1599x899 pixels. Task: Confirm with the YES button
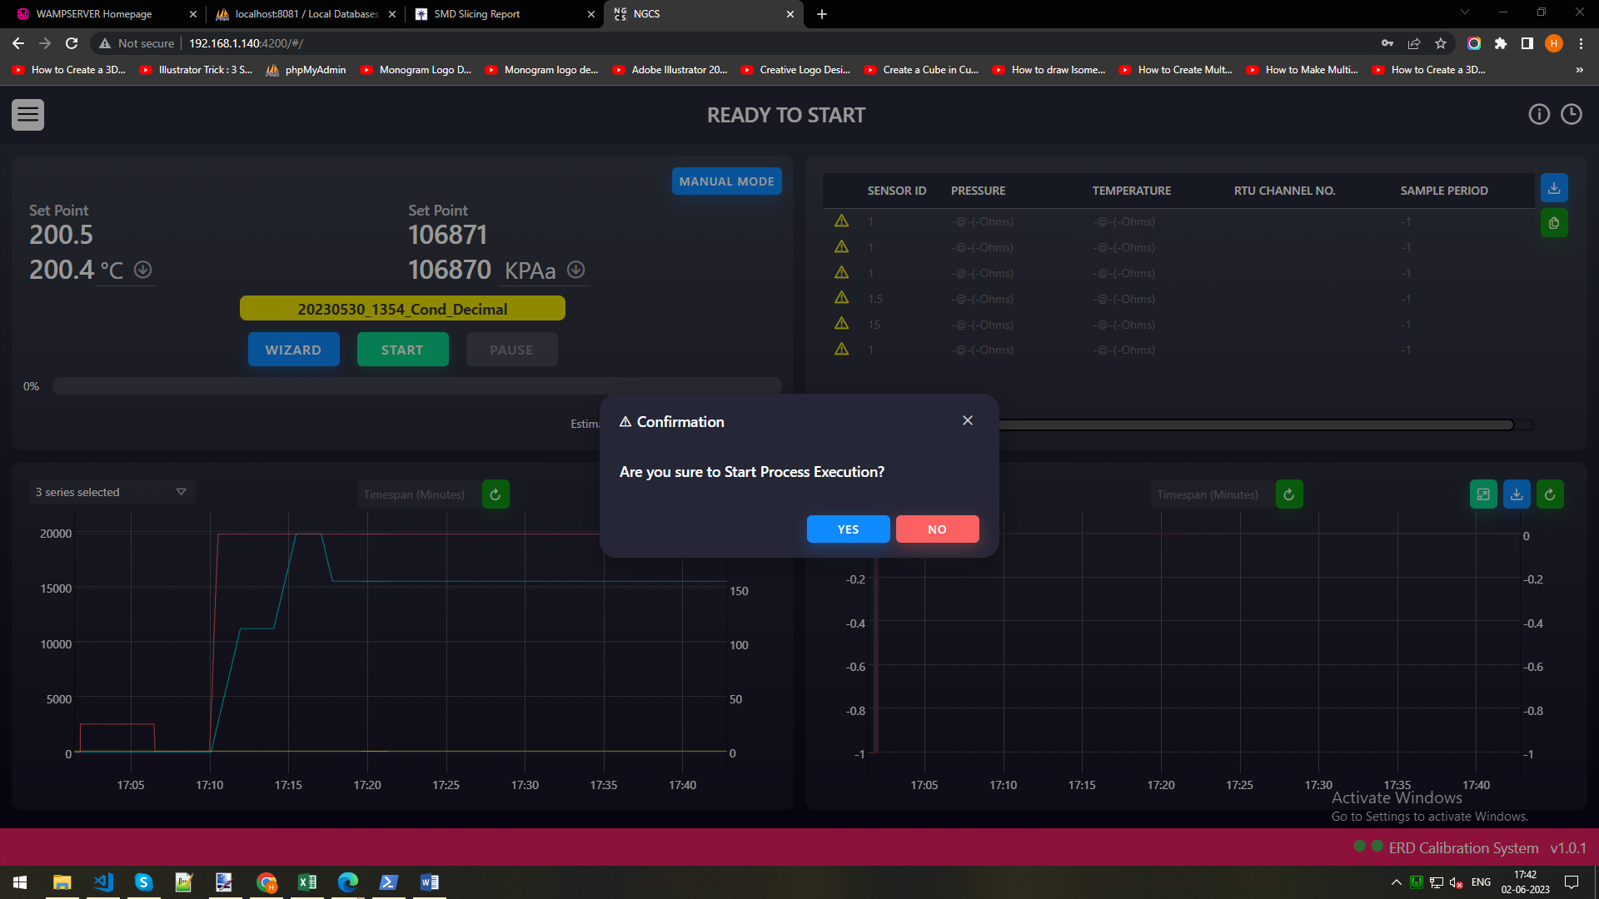[x=848, y=529]
